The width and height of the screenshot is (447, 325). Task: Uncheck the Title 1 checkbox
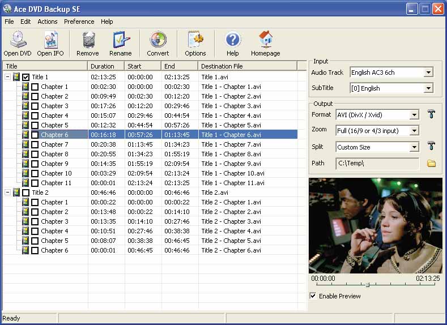click(x=26, y=77)
